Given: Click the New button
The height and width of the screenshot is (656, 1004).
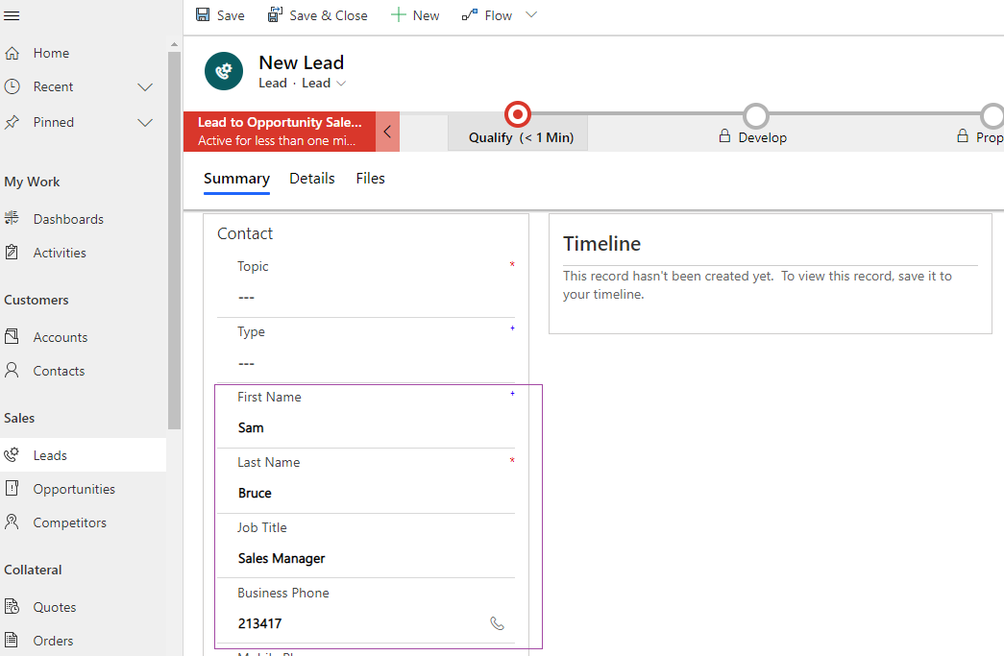Looking at the screenshot, I should (415, 15).
